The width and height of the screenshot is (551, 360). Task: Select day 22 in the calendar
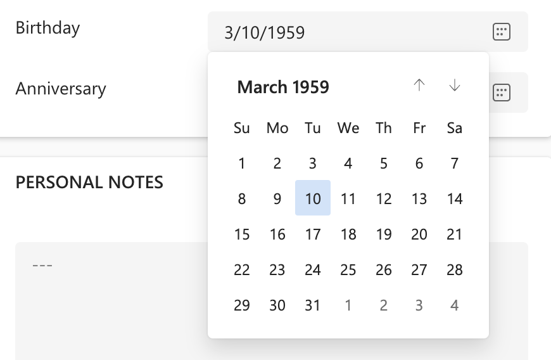(242, 270)
